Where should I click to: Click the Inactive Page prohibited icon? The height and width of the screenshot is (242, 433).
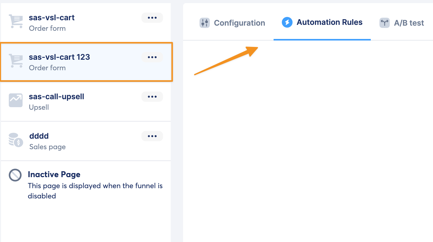point(15,175)
